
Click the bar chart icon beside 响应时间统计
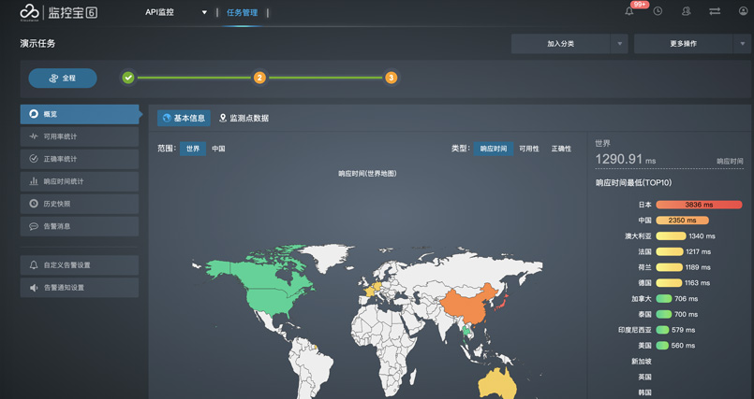(33, 181)
